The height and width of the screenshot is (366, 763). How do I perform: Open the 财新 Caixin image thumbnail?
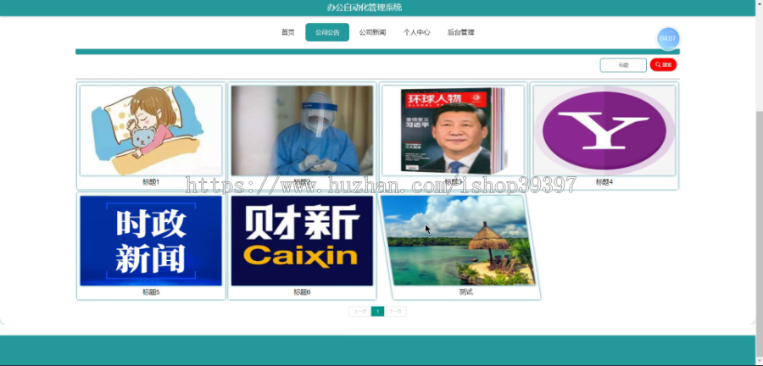[x=302, y=241]
